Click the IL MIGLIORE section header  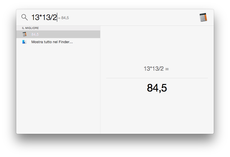pos(30,28)
